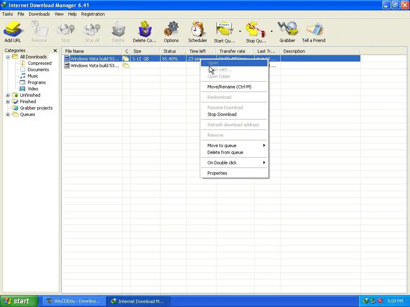Sort by the File Name column header
This screenshot has height=307, width=410.
point(92,51)
